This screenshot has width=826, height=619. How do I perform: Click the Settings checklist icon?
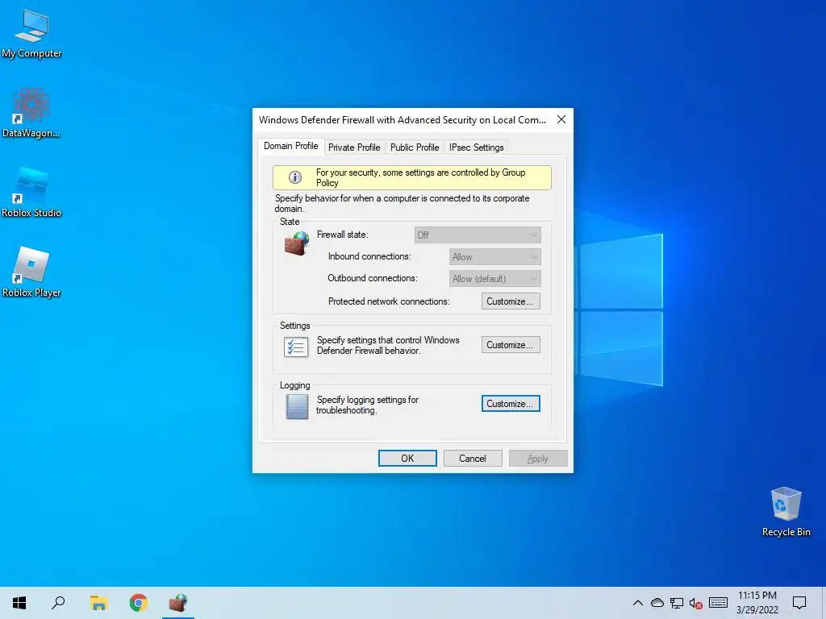coord(295,347)
